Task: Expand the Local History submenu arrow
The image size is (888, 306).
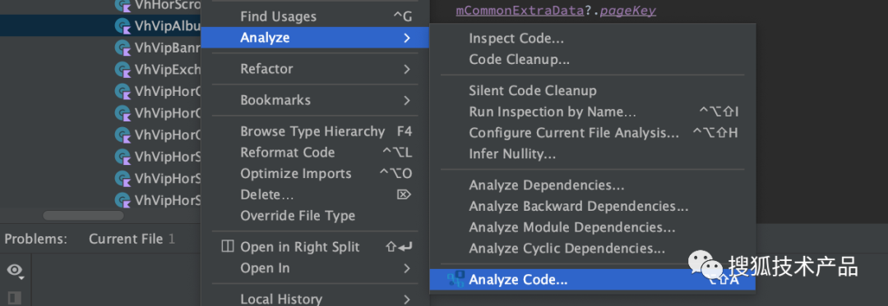Action: point(407,299)
